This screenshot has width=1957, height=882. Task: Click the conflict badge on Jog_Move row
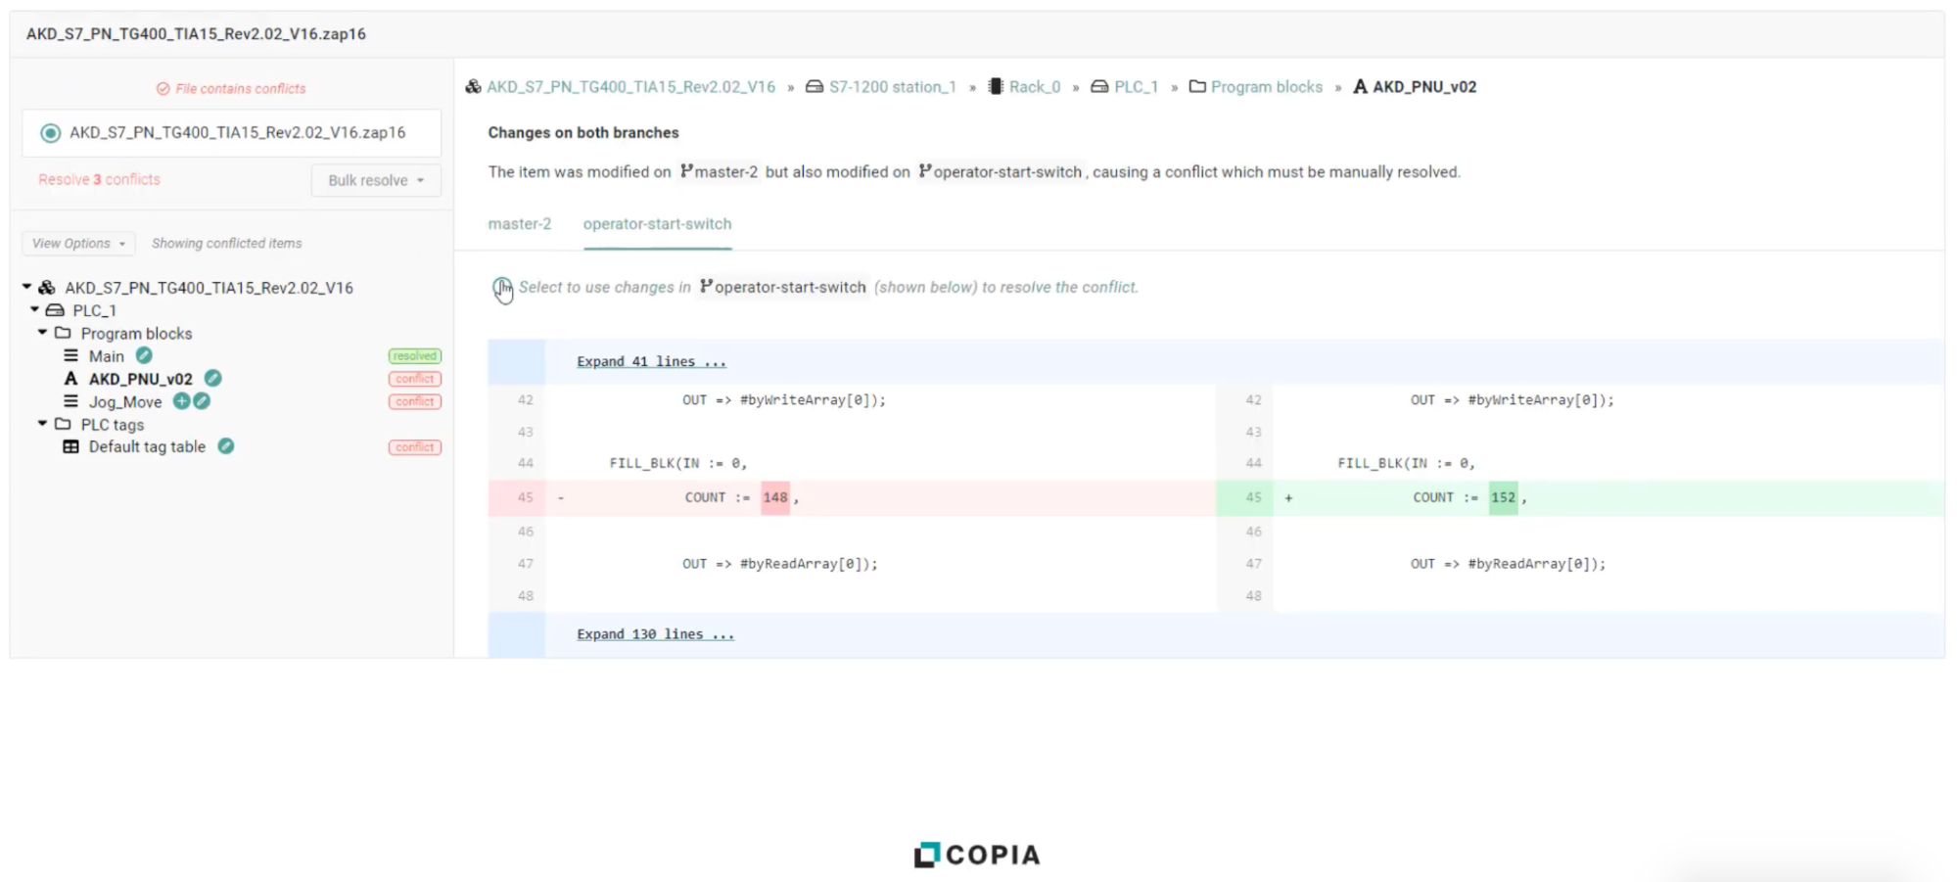coord(414,401)
